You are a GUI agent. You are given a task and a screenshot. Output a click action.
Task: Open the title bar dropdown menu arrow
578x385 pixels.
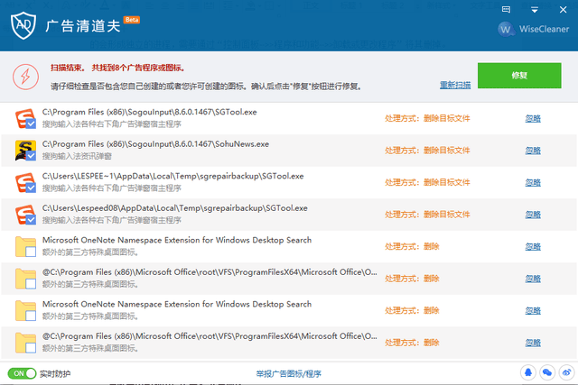[534, 10]
